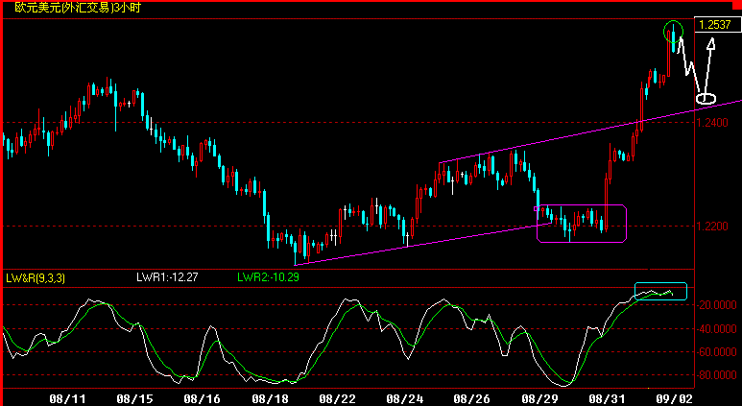Select the 08/24 date label
The image size is (742, 406).
[405, 398]
